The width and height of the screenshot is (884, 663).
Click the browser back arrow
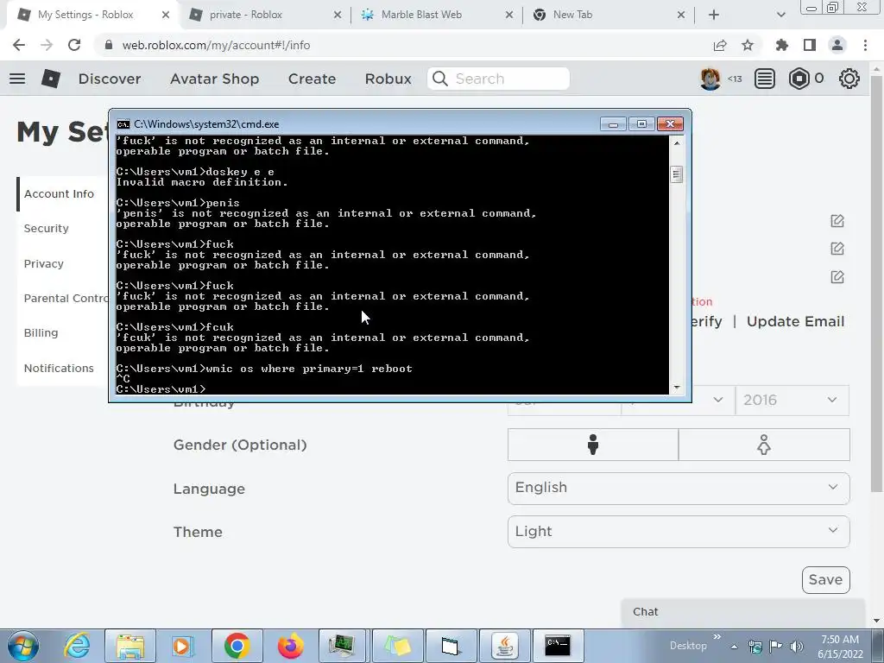point(19,45)
